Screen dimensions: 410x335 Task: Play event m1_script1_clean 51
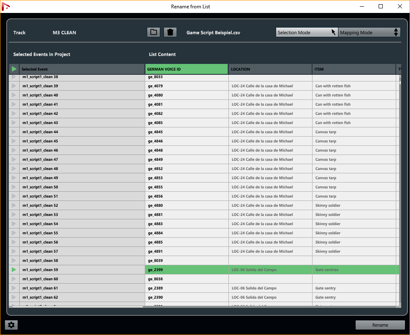[x=14, y=196]
